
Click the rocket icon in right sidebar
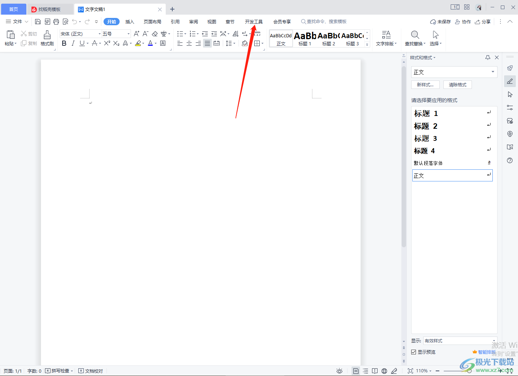510,68
